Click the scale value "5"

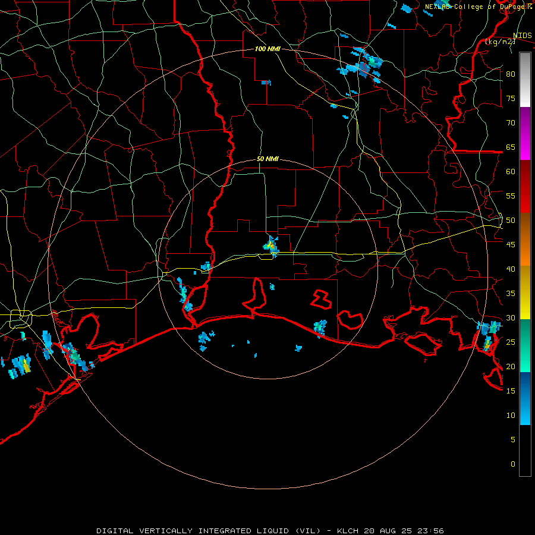pos(513,440)
